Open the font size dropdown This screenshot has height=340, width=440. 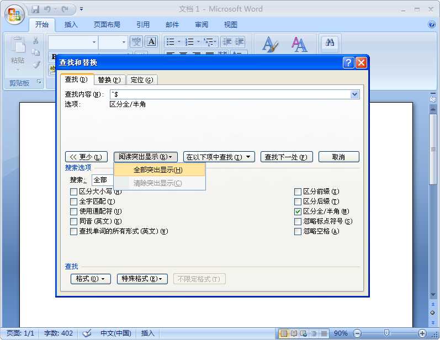pyautogui.click(x=124, y=42)
